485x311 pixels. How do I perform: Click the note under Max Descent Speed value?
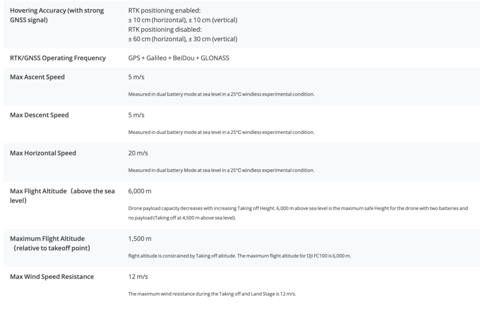point(221,132)
